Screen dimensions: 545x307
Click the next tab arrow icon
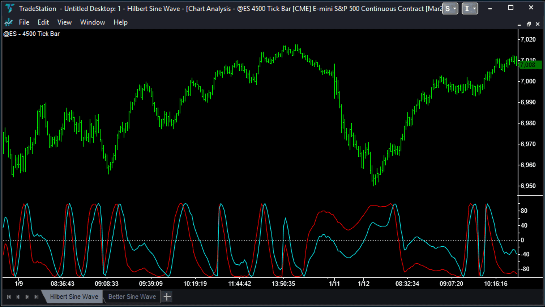point(27,297)
